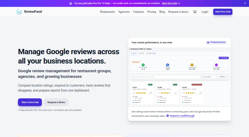Click the green locations stat icon in preview
The width and height of the screenshot is (249, 137).
[x=143, y=65]
